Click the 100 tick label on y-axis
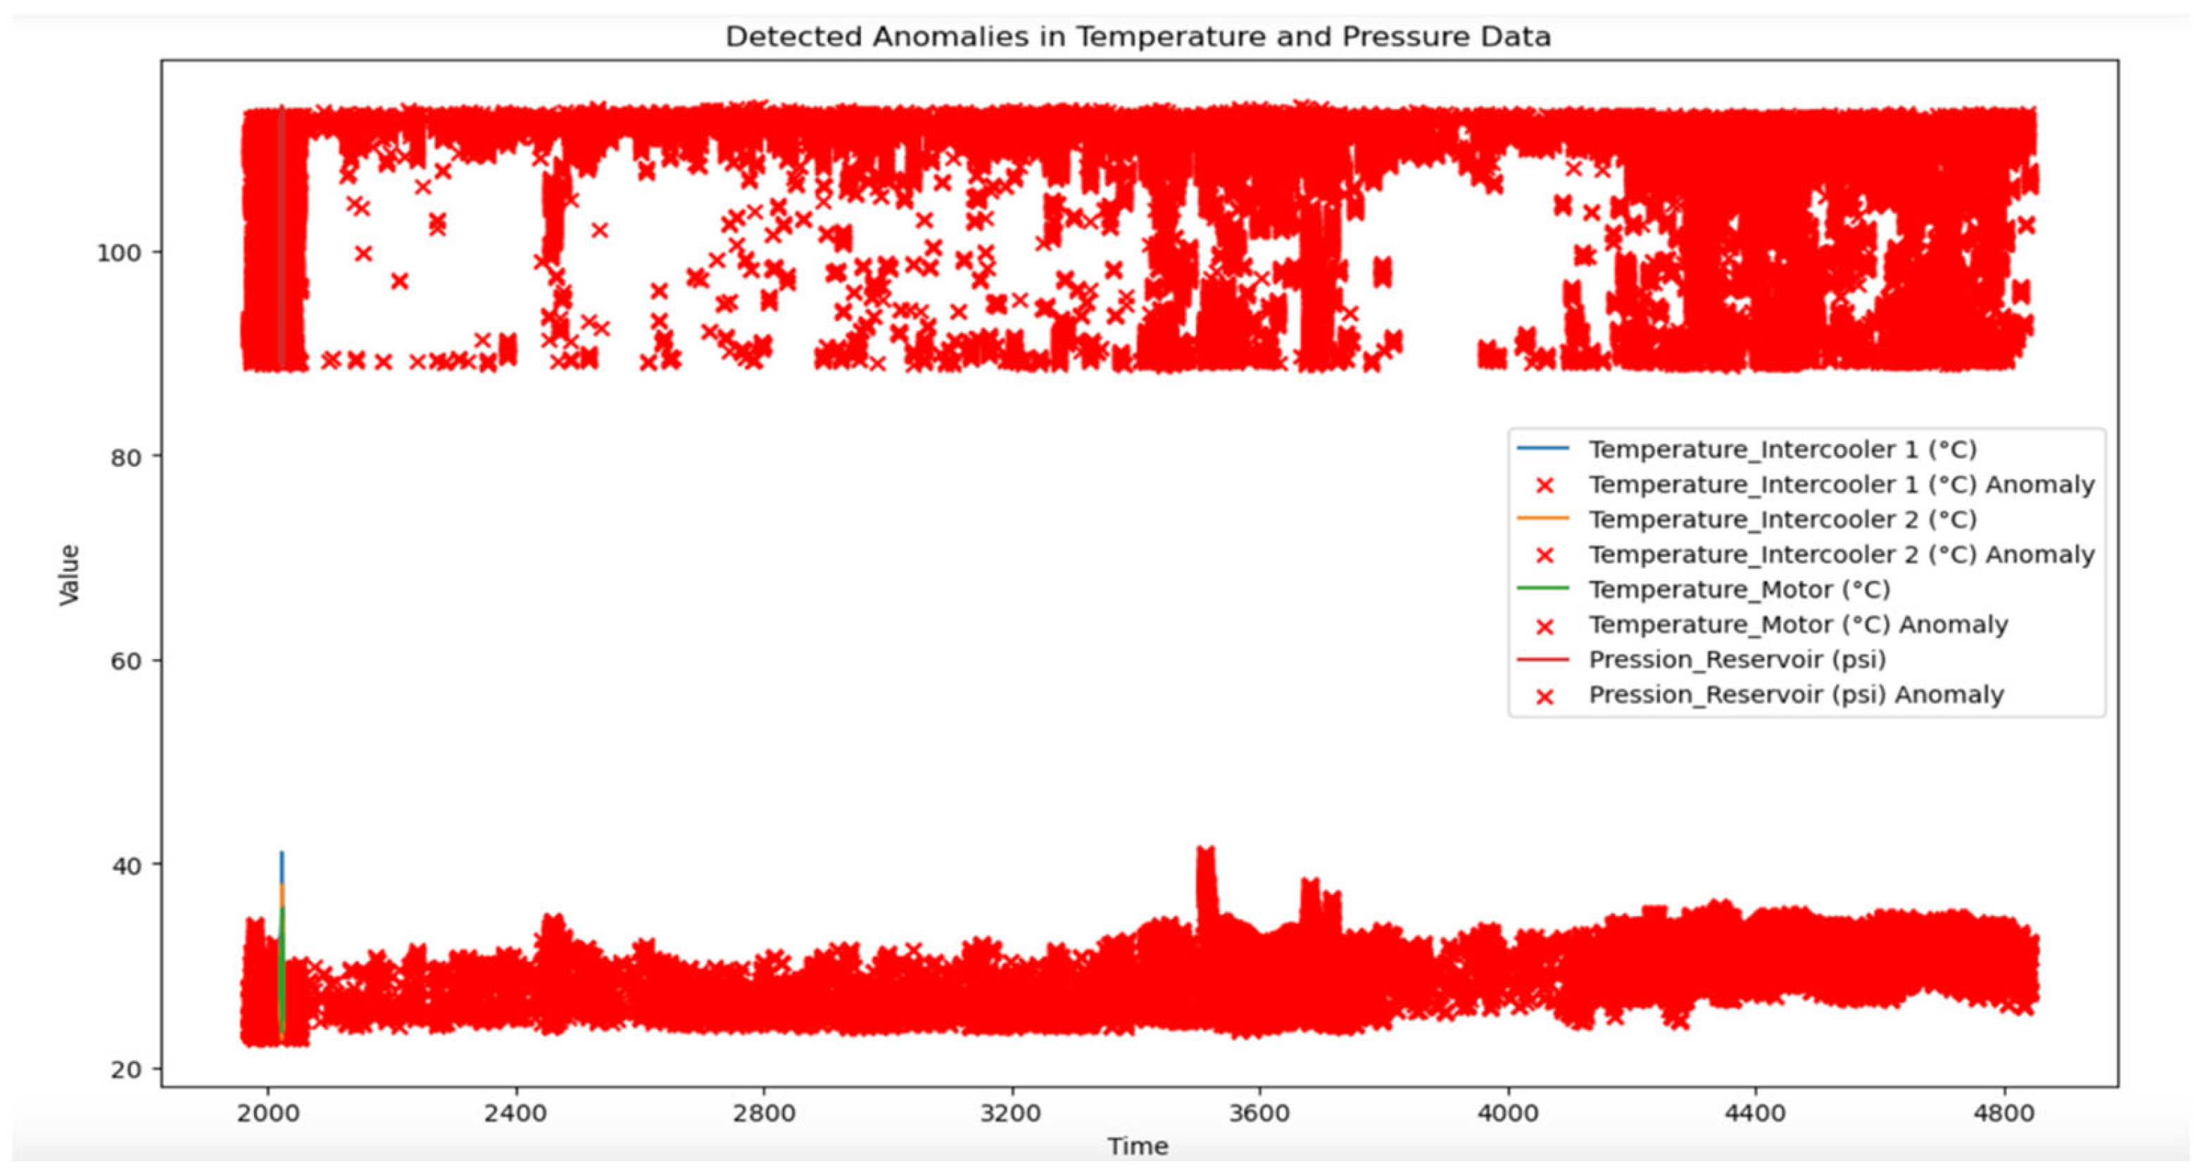 coord(118,253)
